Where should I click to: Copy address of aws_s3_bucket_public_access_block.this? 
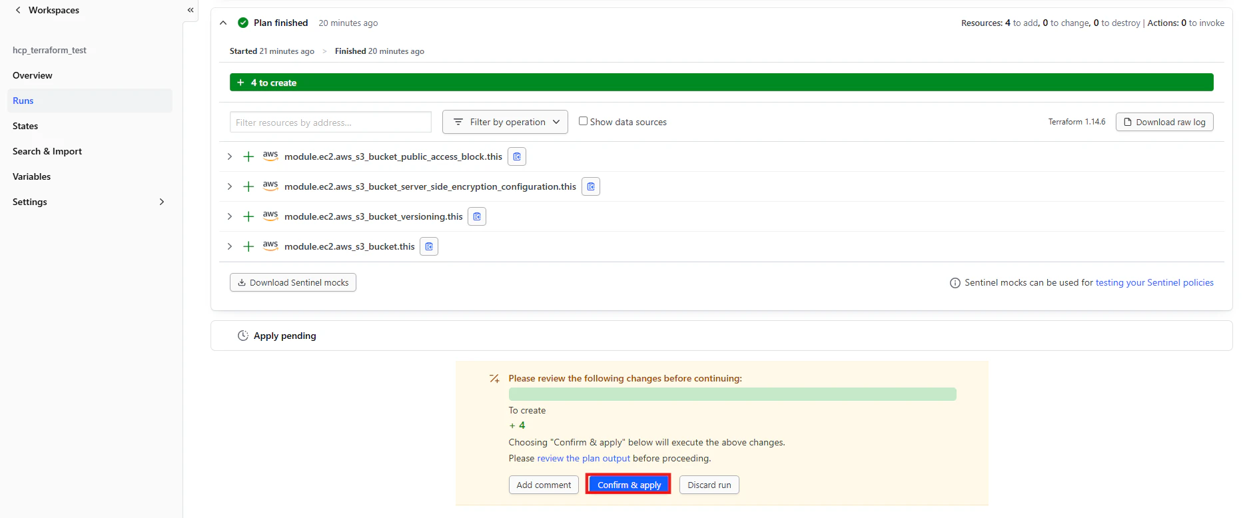[517, 156]
